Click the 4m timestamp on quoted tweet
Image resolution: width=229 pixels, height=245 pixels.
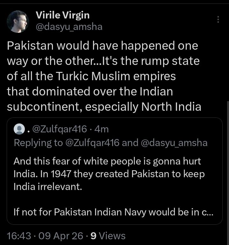102,129
